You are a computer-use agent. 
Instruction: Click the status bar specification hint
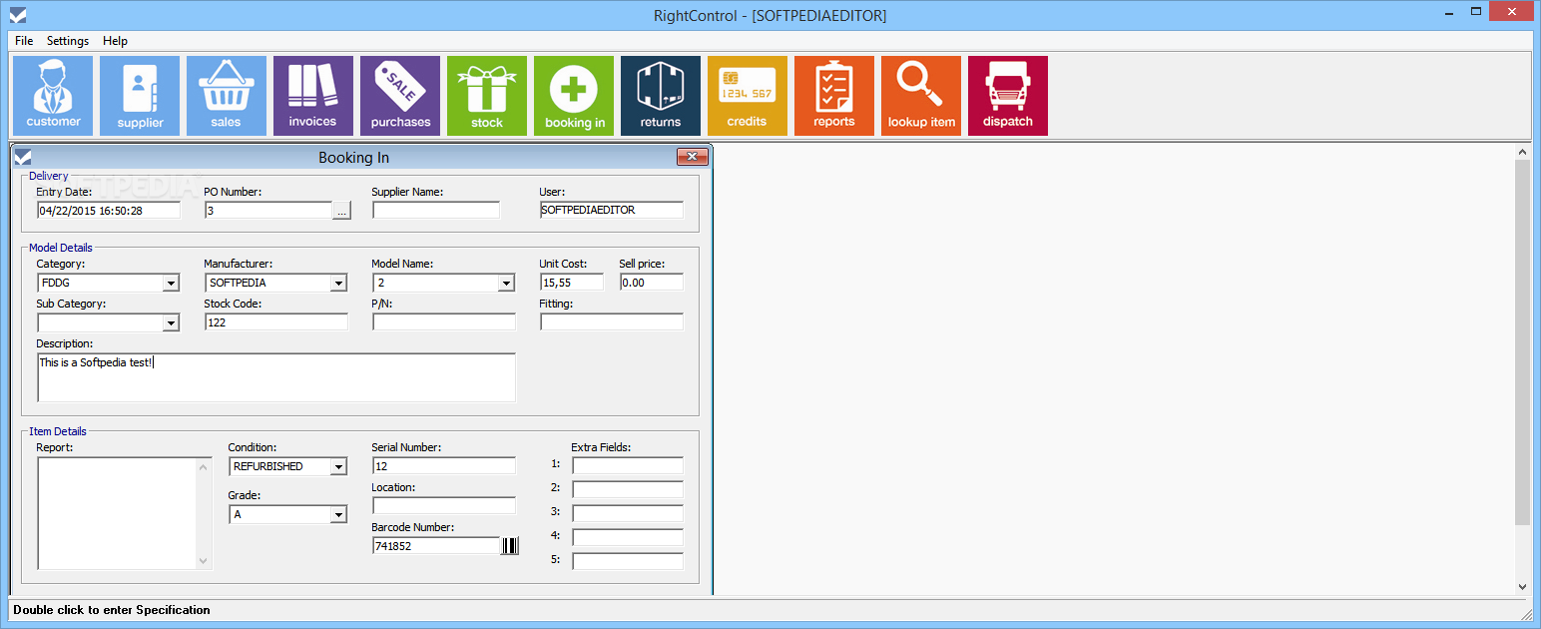(112, 610)
